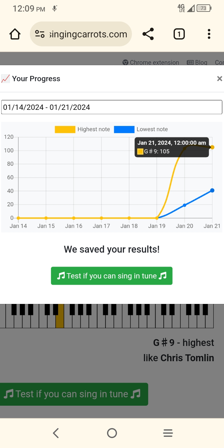The height and width of the screenshot is (448, 224).
Task: Select the Jan 21 lowest note data point
Action: (x=212, y=190)
